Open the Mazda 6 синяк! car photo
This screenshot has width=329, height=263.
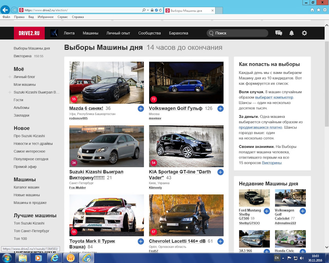click(x=107, y=83)
